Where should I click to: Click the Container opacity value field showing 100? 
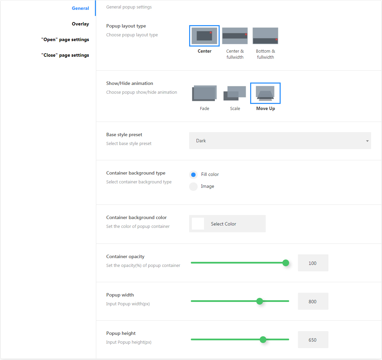pyautogui.click(x=313, y=263)
